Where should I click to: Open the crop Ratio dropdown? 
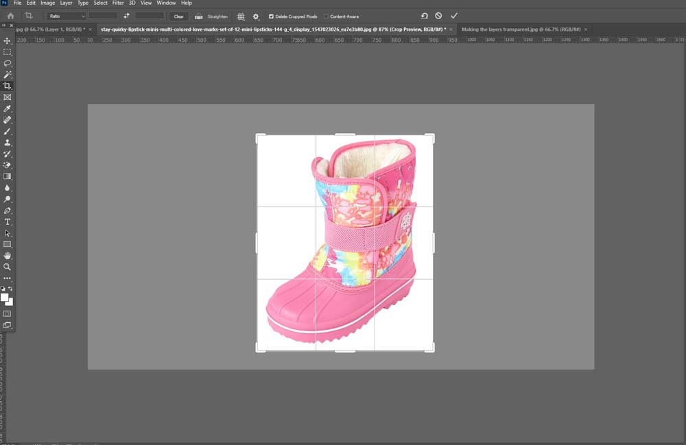tap(65, 16)
